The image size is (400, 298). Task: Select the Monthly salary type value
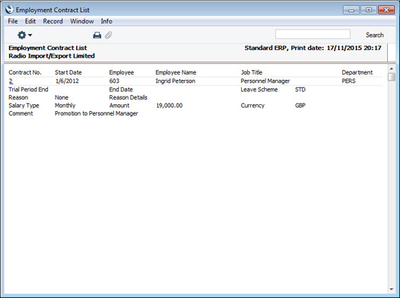coord(65,106)
